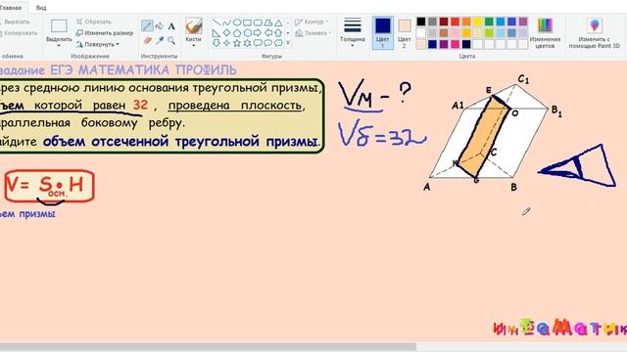Switch to the Вид ribbon tab
Screen dimensions: 627x352
coord(41,8)
